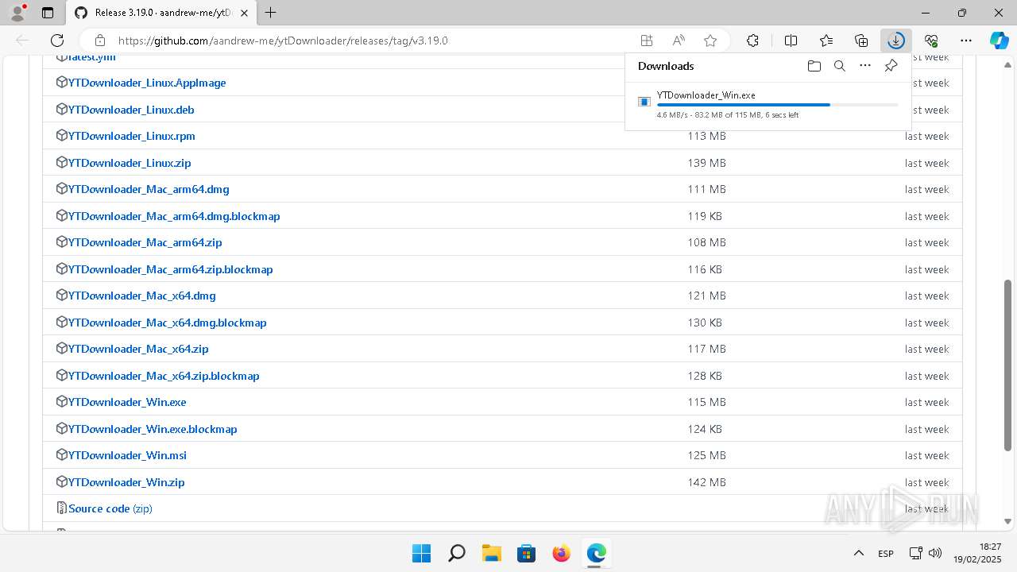
Task: Open the Favorites list icon
Action: 826,41
